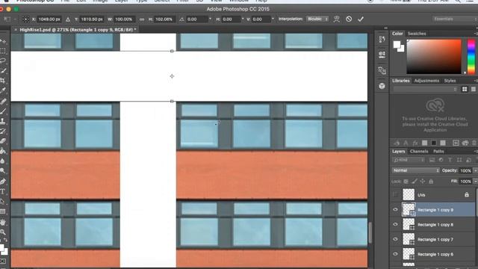
Task: Toggle lock position icon
Action: [x=423, y=182]
